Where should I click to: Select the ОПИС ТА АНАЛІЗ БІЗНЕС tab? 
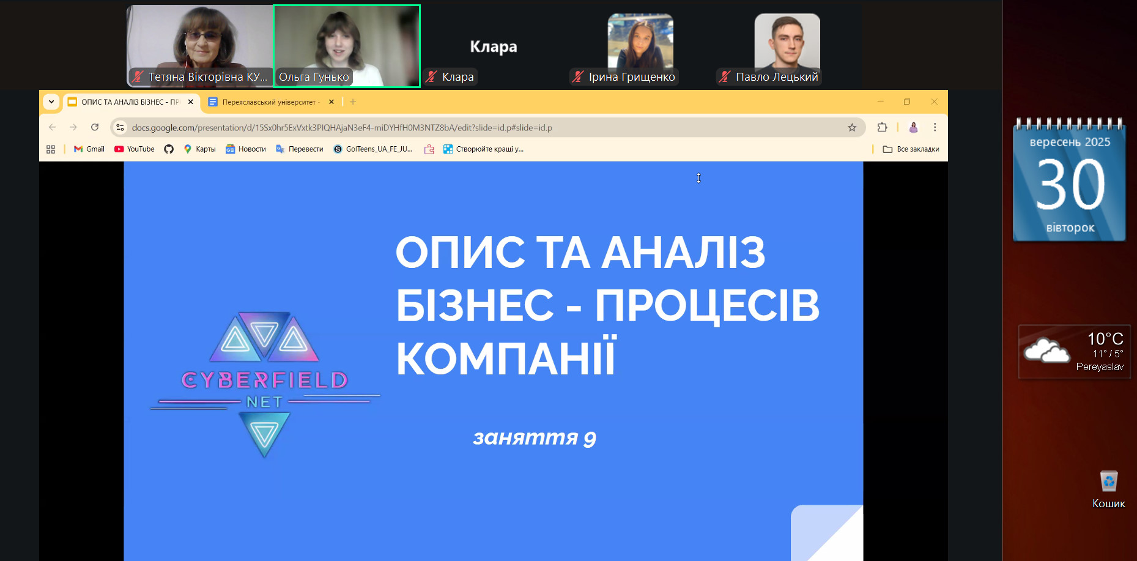coord(130,102)
